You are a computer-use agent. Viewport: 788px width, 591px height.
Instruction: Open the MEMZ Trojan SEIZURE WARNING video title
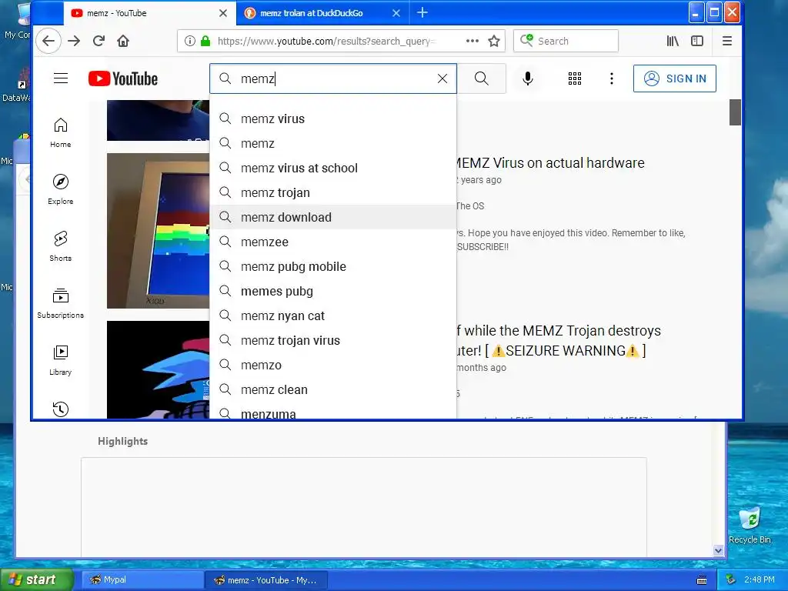[559, 341]
